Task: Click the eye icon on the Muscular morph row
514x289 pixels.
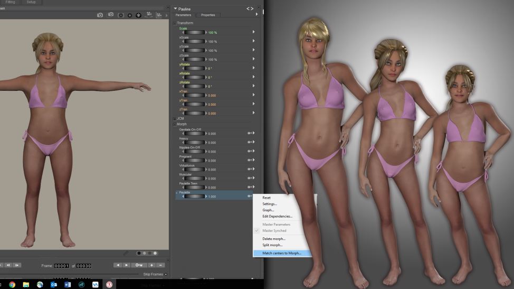Action: click(x=250, y=178)
